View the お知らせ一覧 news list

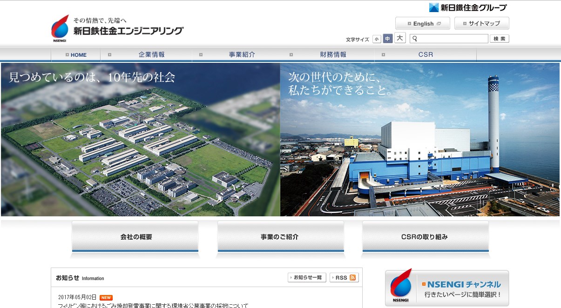click(x=307, y=278)
